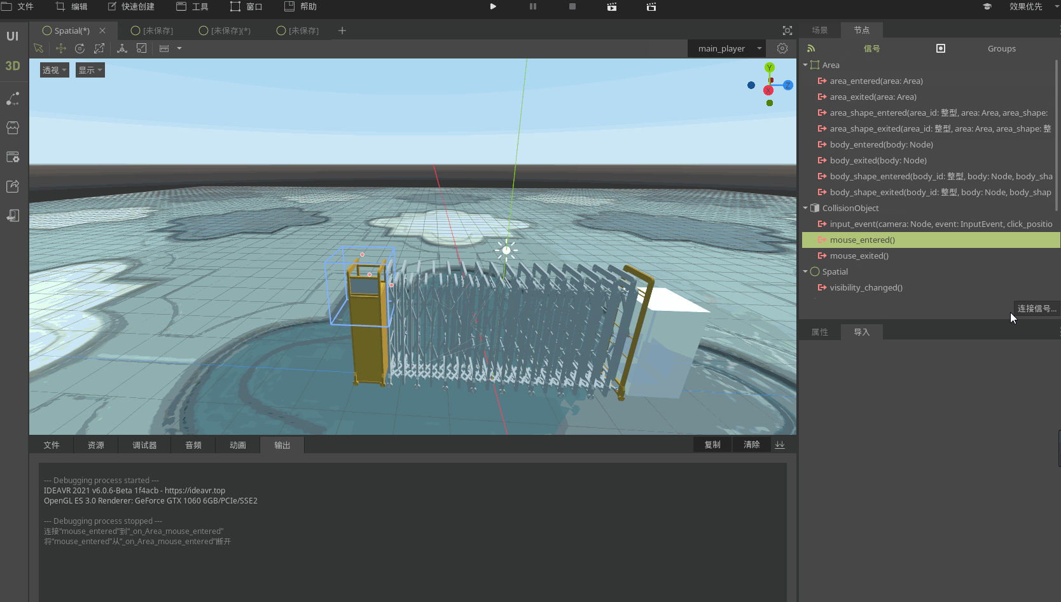Select the 信号 signals view
The width and height of the screenshot is (1061, 602).
(871, 48)
